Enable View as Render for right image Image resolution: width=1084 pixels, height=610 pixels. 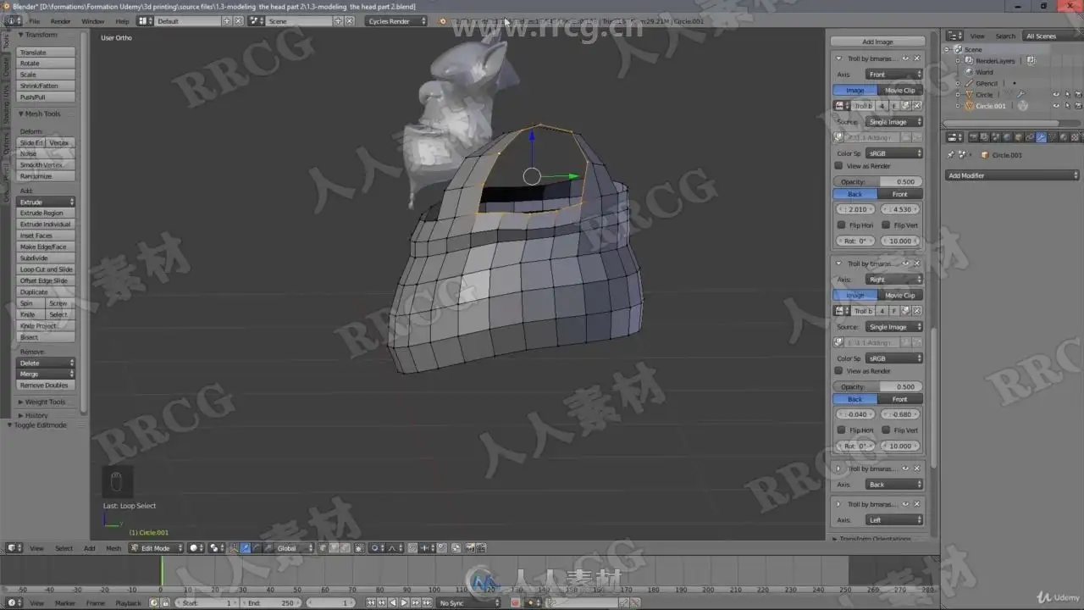pos(838,371)
